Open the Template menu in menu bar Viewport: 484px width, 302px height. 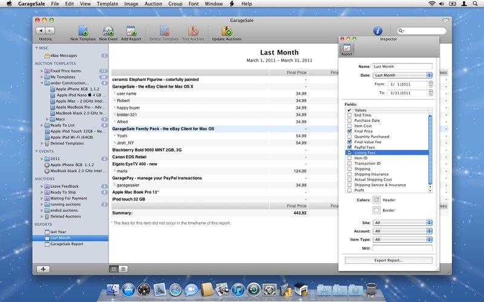(x=107, y=4)
